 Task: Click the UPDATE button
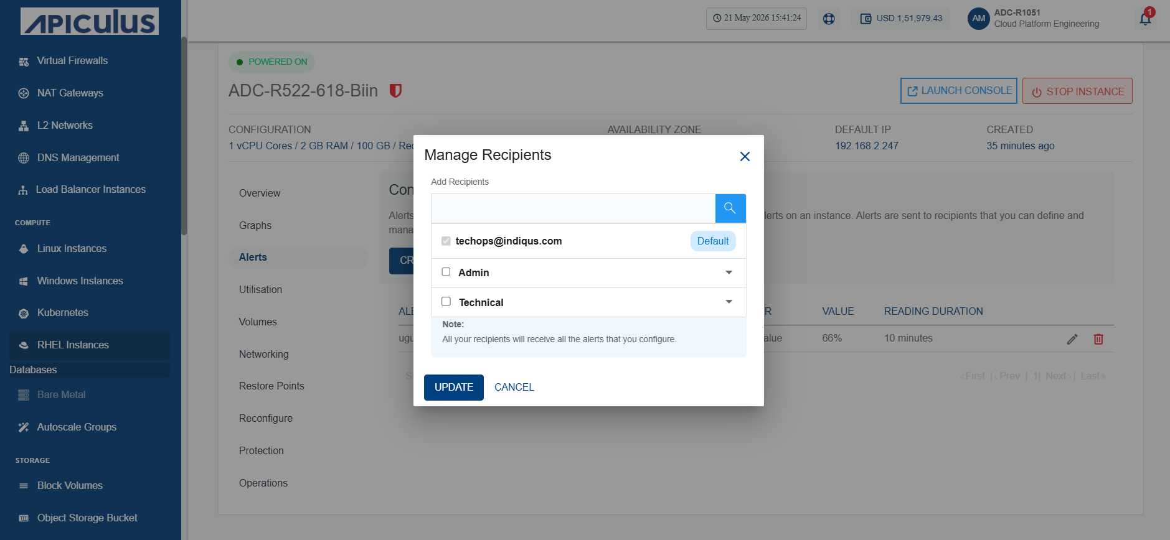[x=454, y=388]
